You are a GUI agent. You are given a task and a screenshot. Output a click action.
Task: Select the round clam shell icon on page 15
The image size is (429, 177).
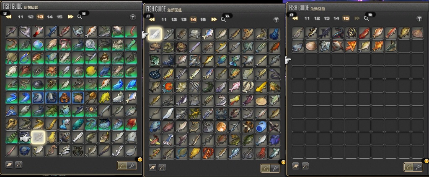pos(311,46)
